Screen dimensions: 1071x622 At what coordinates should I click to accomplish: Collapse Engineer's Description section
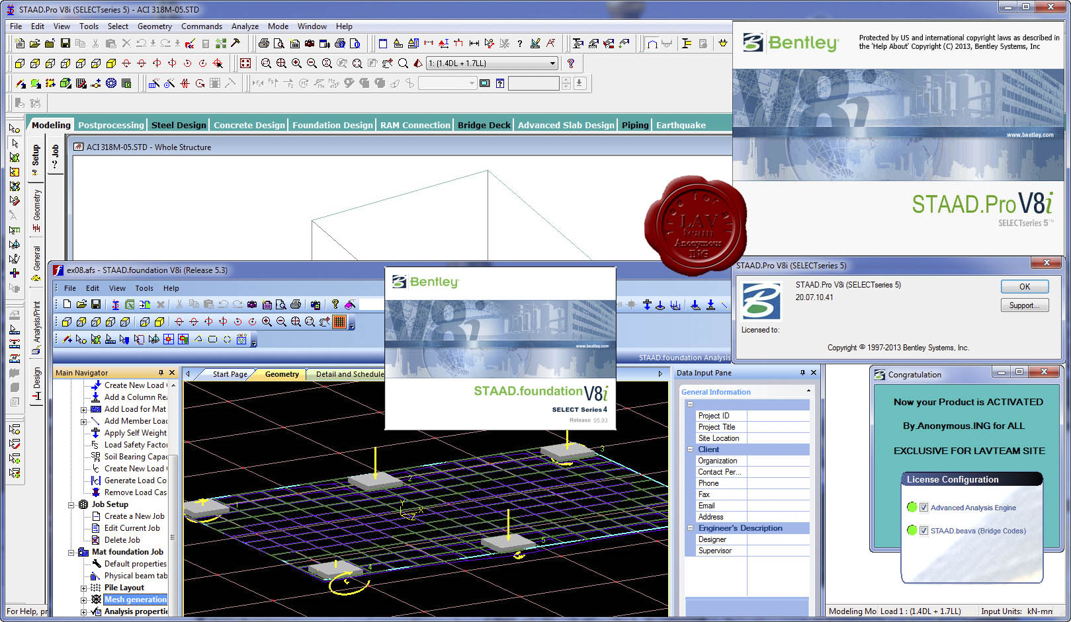[690, 528]
